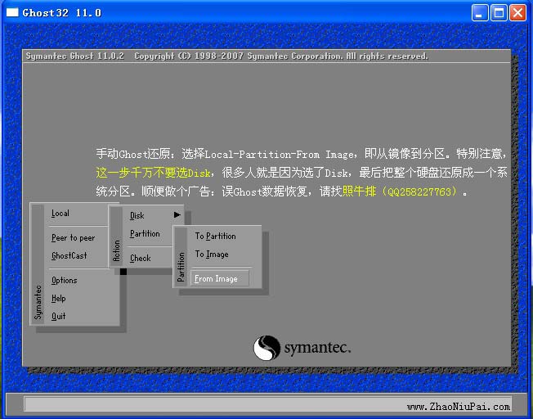The image size is (533, 419).
Task: Expand Disk submenu arrow
Action: coord(177,214)
